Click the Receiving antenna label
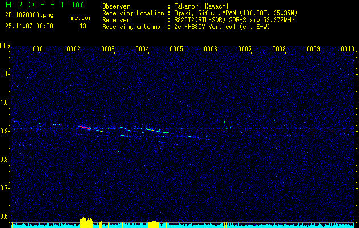The image size is (359, 228). tap(131, 27)
